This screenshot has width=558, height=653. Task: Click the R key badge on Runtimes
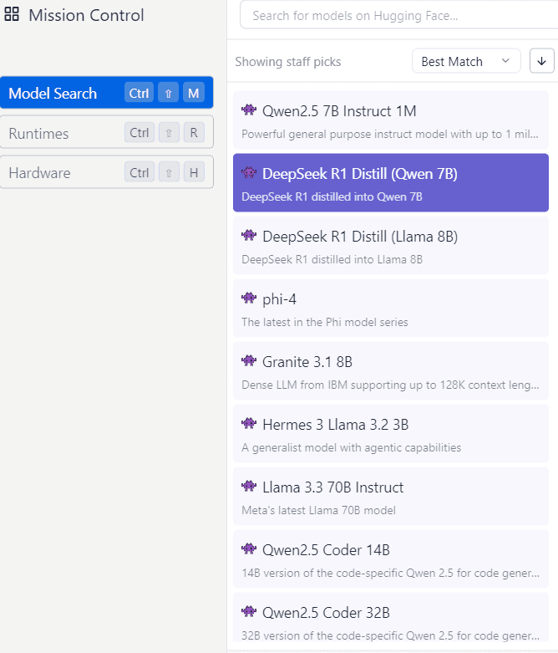tap(194, 132)
